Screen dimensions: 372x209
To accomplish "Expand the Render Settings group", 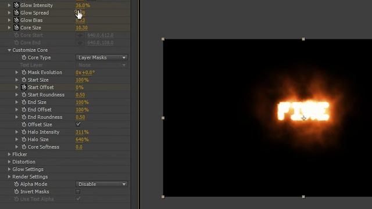I will click(9, 176).
